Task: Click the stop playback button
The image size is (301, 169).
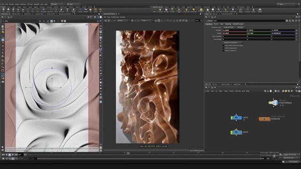Action: coord(9,154)
